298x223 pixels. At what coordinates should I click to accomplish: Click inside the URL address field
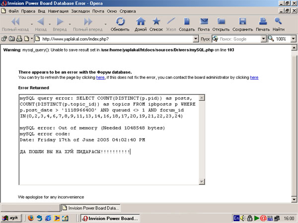(117, 39)
